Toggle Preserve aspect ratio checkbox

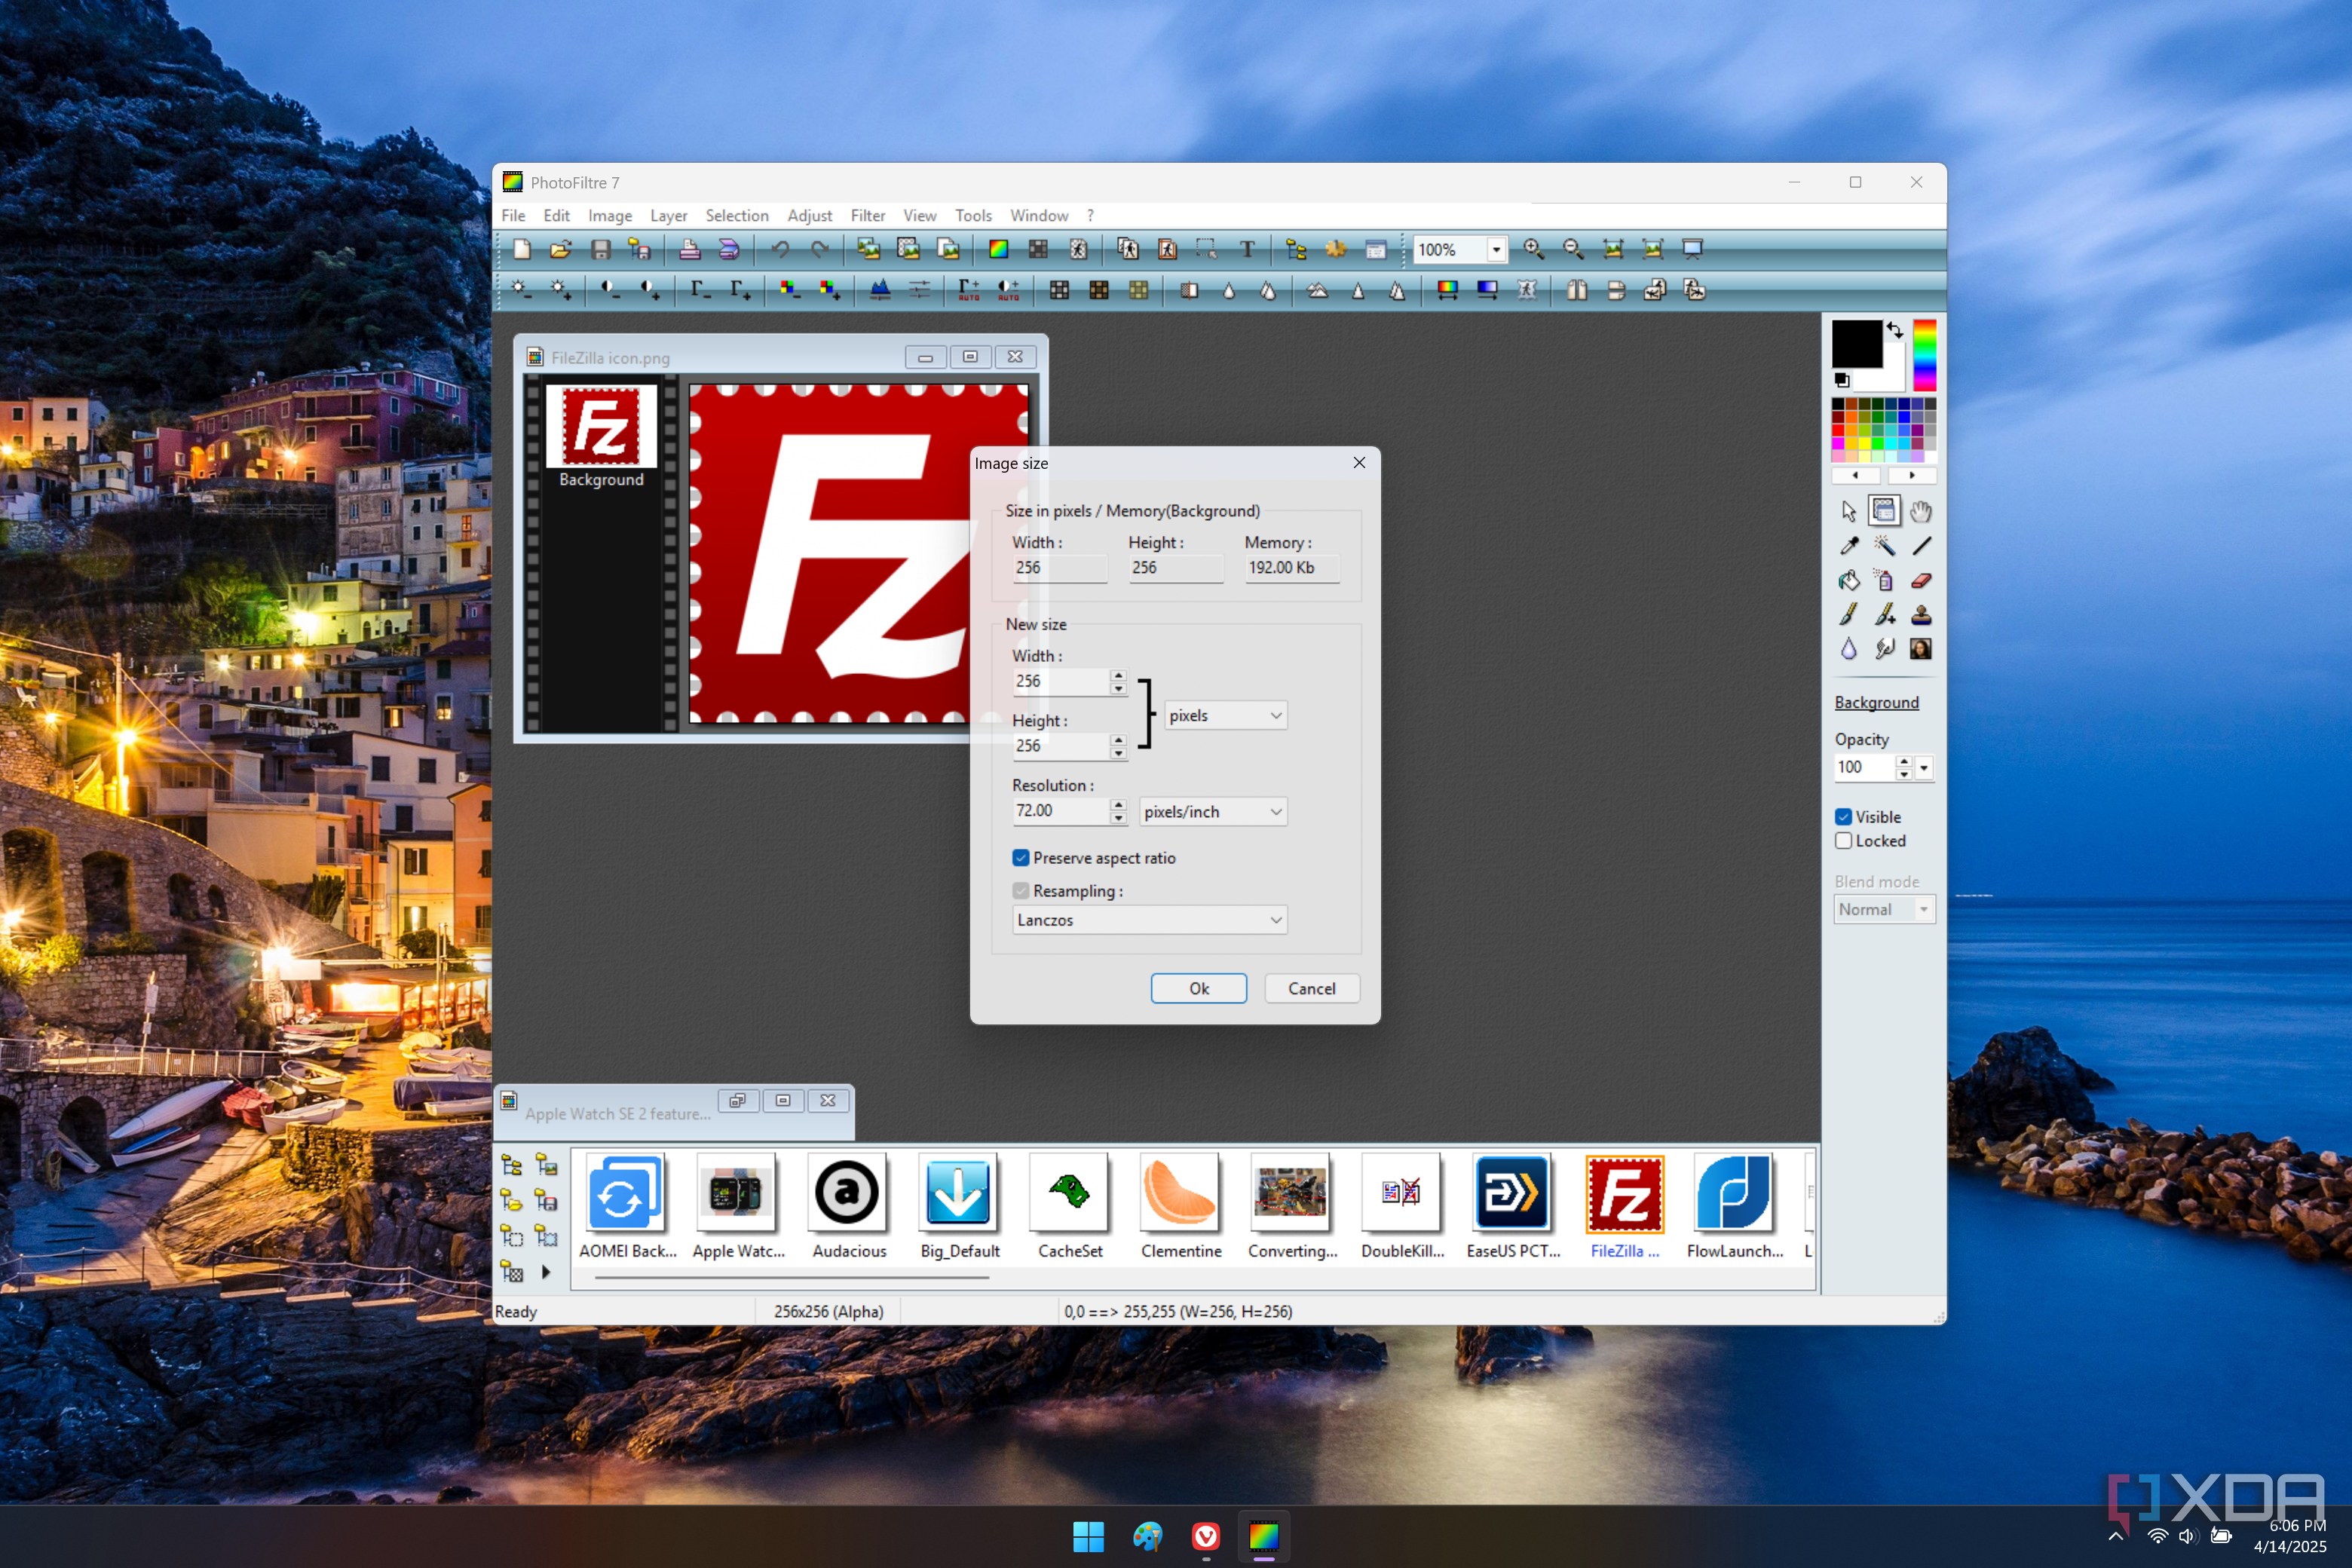point(1021,858)
